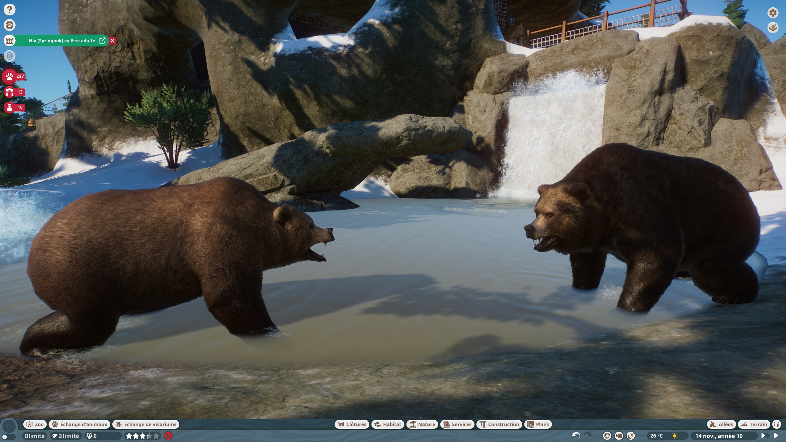
Task: Open the calendar notifications icon
Action: (x=10, y=41)
